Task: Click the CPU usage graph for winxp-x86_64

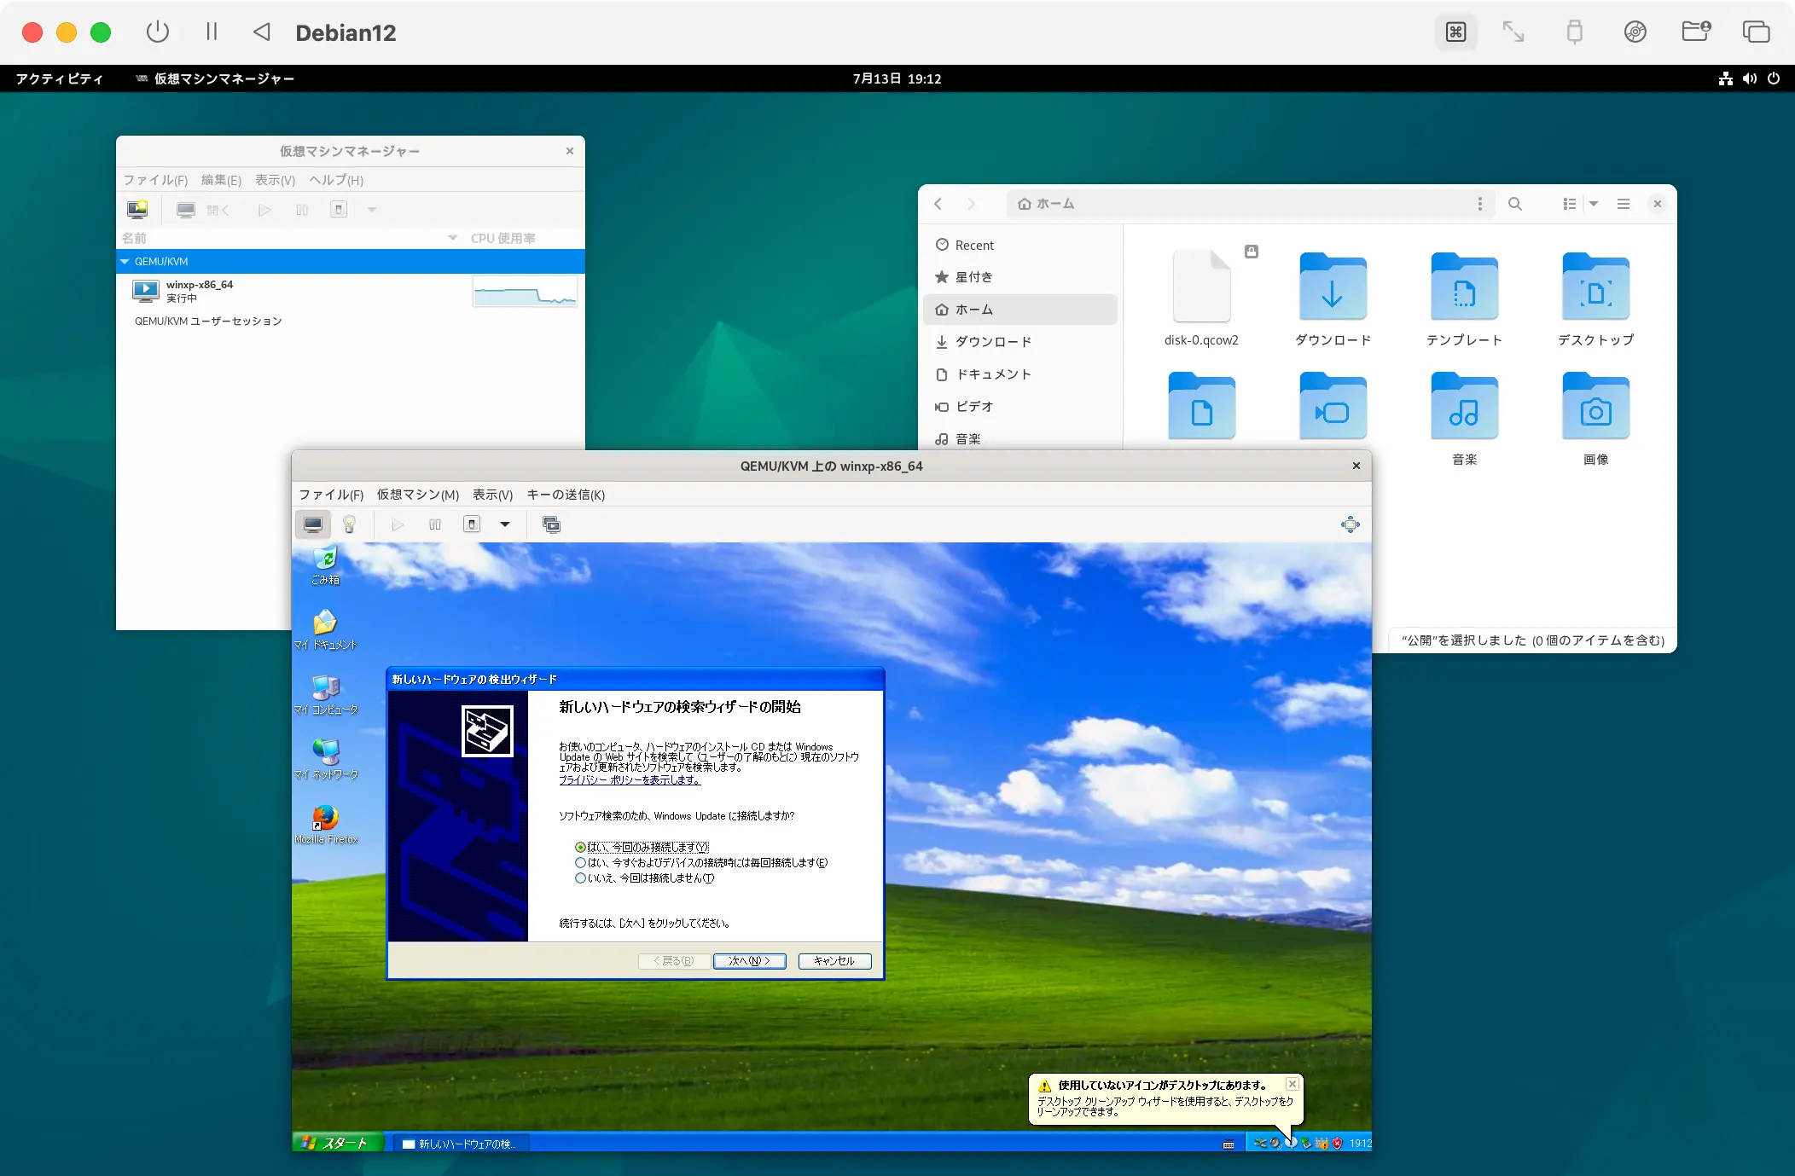Action: coord(525,292)
